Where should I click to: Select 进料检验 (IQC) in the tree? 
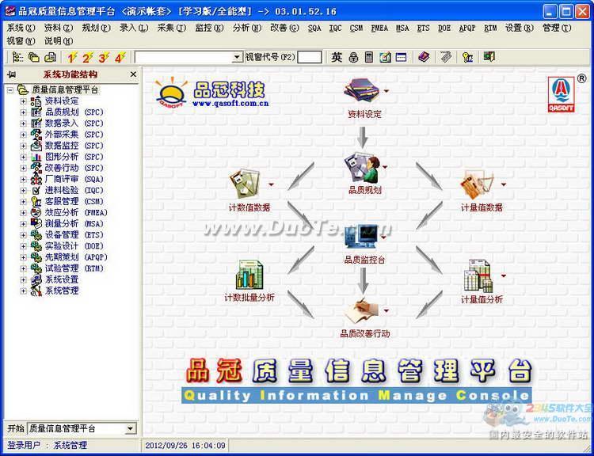(74, 191)
